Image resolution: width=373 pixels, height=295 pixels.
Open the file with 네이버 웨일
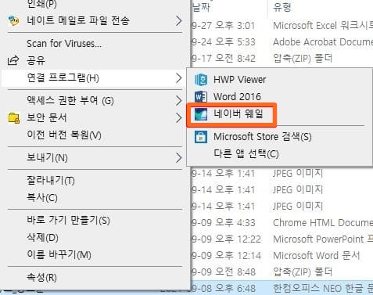point(239,114)
